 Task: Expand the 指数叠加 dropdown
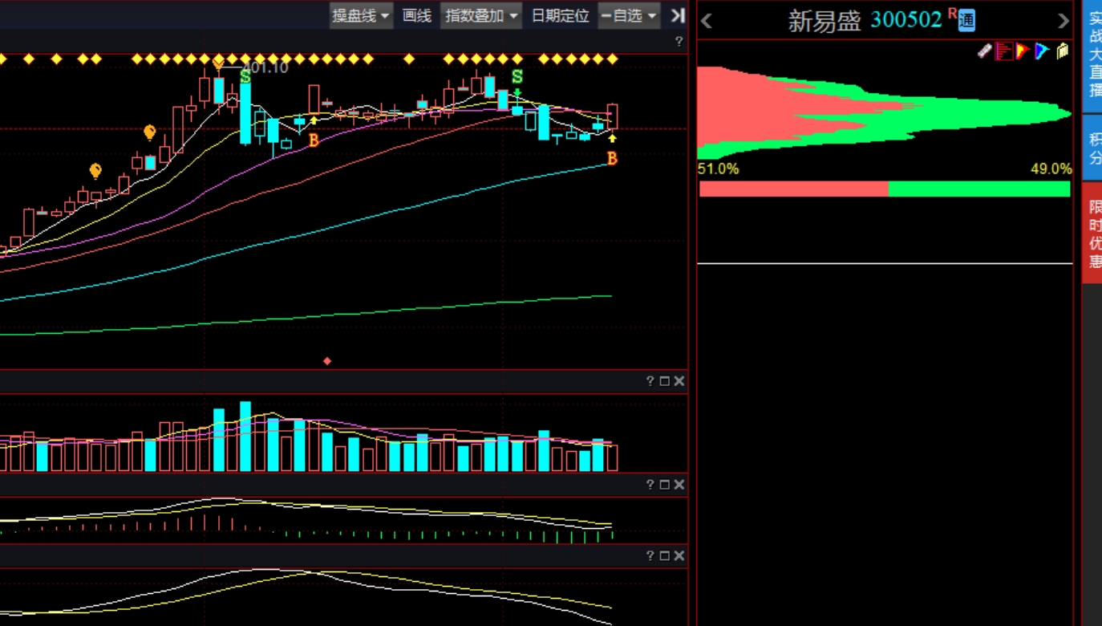tap(481, 15)
